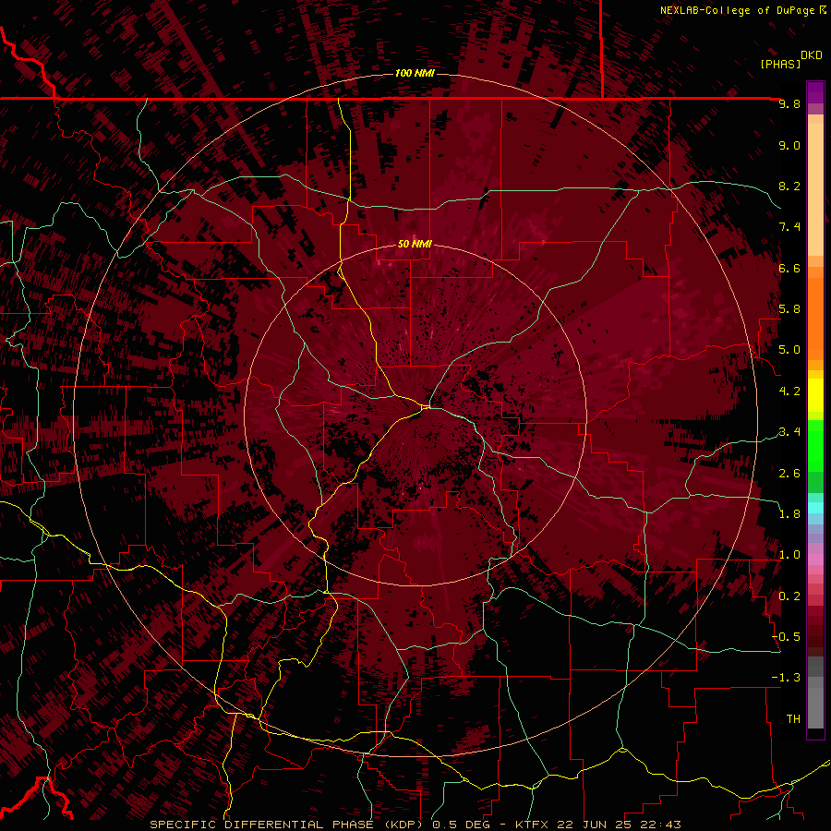Click the 8.2 scale label
Viewport: 831px width, 831px height.
click(789, 186)
